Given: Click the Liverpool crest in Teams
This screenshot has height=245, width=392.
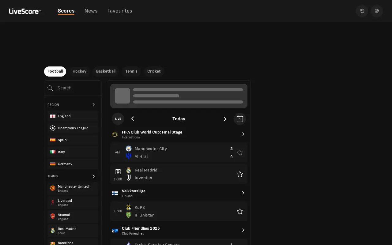Looking at the screenshot, I should coord(53,202).
